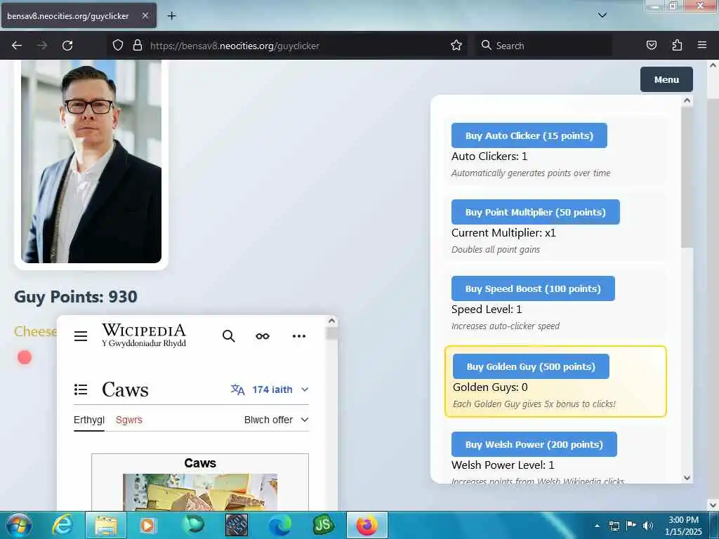Click the Wicipedia glasses appearance icon
This screenshot has height=539, width=719.
[263, 336]
